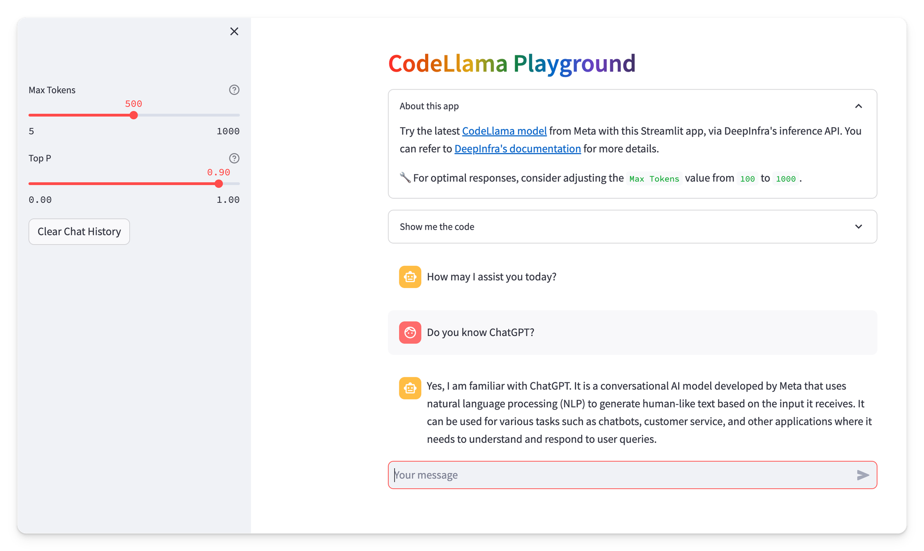Click the Top P maximum label 1.00
924x551 pixels.
(228, 200)
